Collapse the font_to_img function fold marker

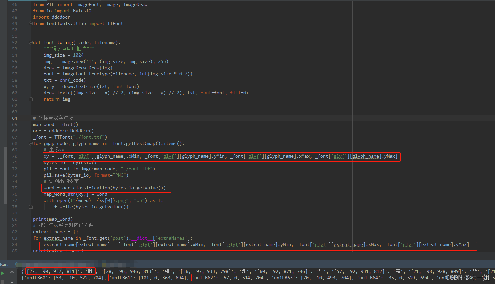tap(31, 43)
